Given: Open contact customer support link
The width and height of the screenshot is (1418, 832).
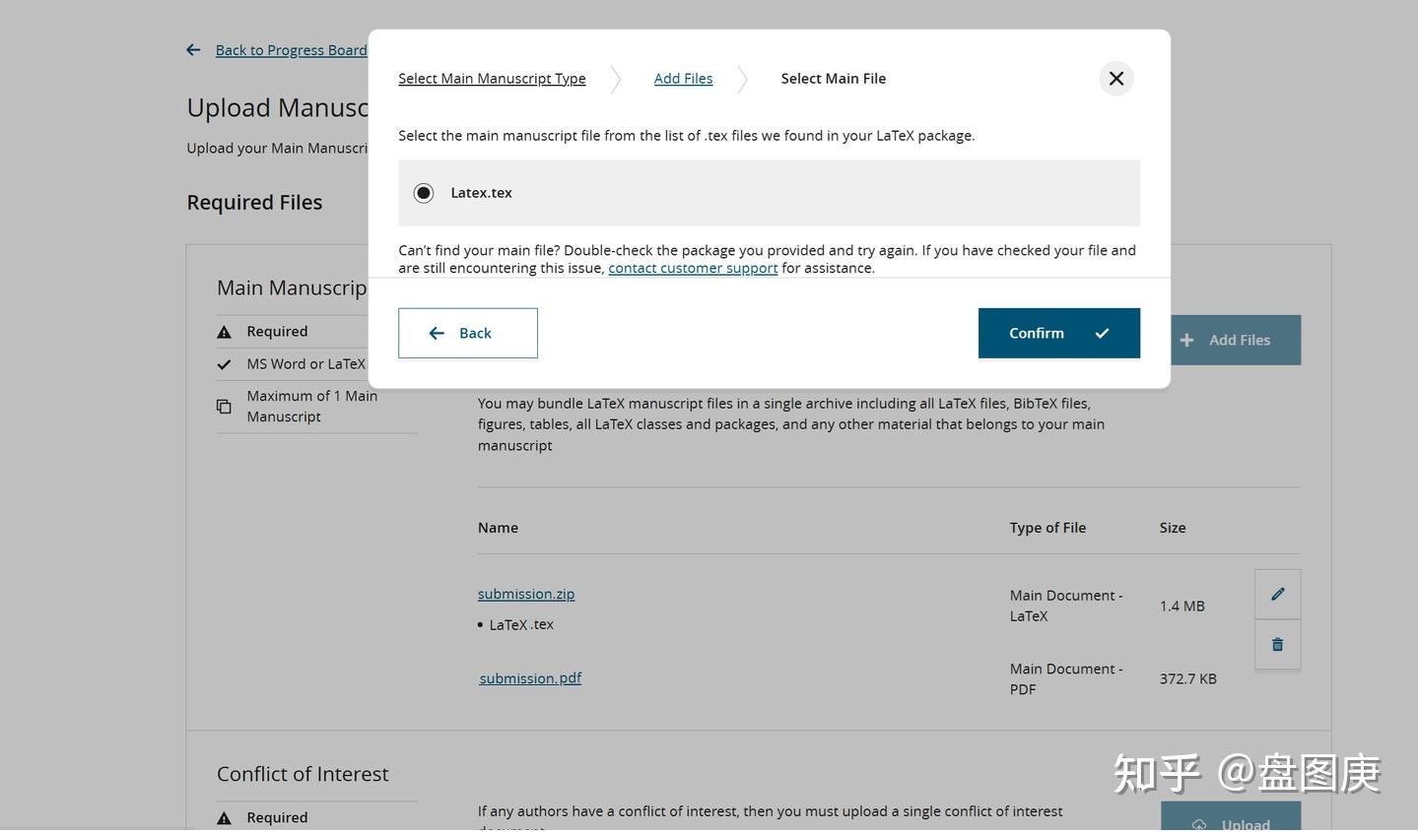Looking at the screenshot, I should pos(693,269).
